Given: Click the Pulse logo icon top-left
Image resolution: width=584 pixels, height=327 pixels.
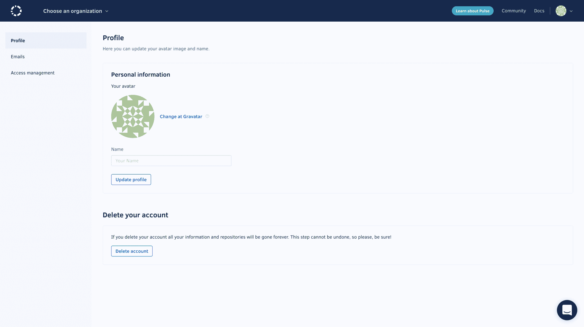Looking at the screenshot, I should coord(16,11).
